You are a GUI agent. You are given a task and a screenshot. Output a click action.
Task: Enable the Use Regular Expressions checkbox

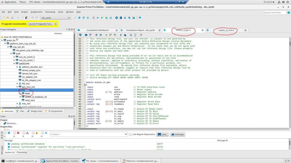coord(130,134)
